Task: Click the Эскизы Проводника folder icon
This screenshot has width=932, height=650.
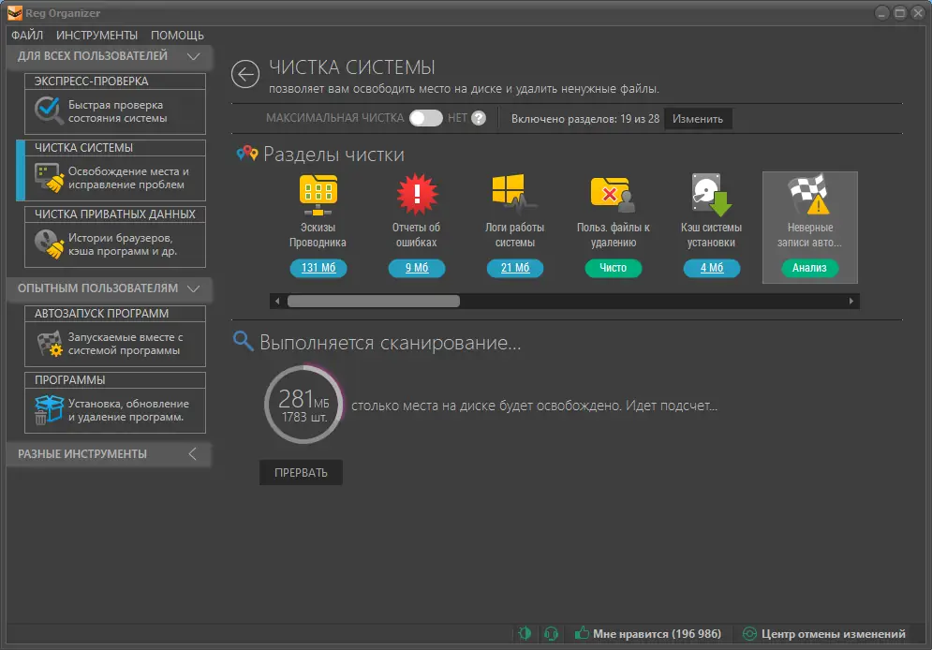Action: (x=318, y=194)
